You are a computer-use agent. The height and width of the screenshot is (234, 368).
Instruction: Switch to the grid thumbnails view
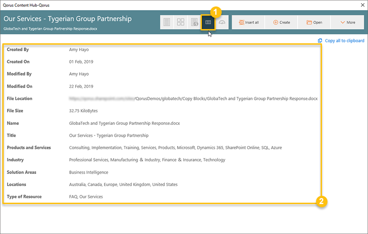180,22
